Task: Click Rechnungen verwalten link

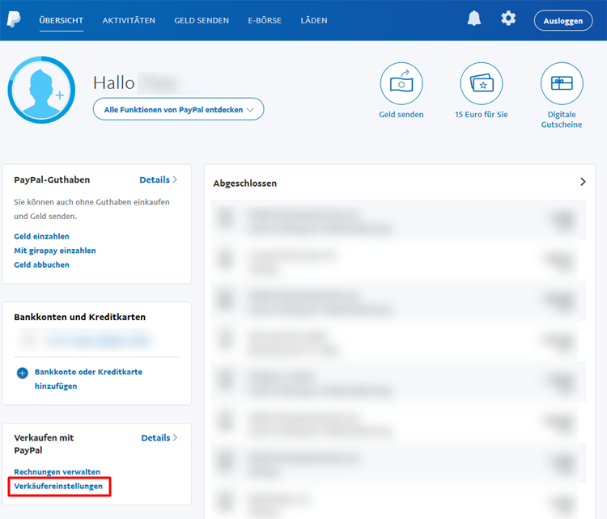Action: [x=57, y=472]
